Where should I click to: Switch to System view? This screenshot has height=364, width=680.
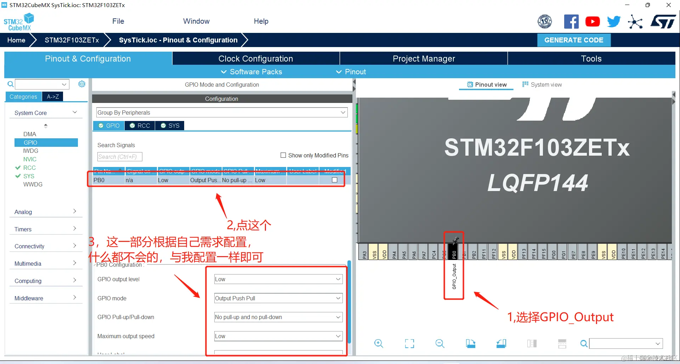tap(542, 85)
